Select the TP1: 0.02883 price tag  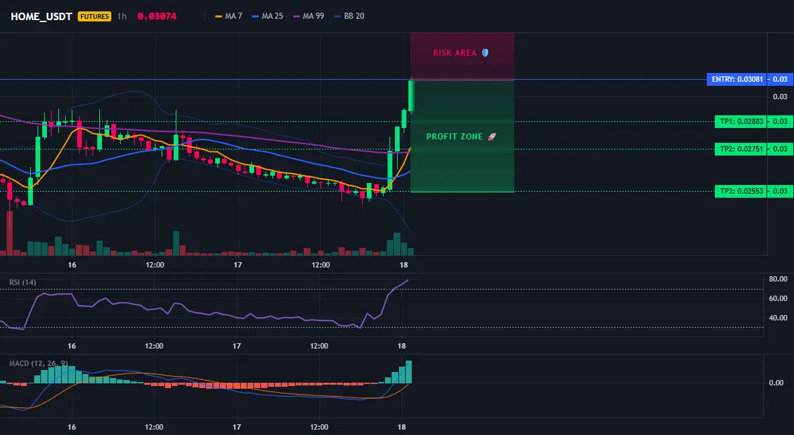point(741,121)
